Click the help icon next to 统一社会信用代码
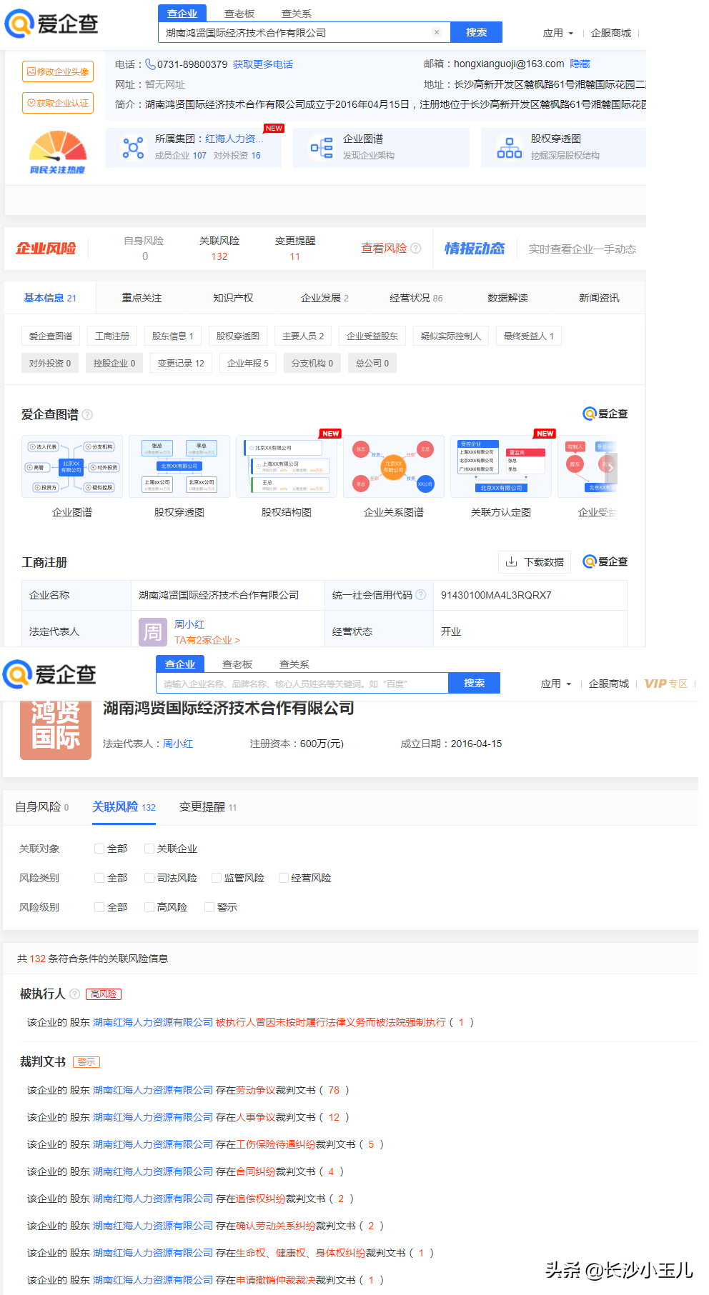This screenshot has height=1295, width=709. tap(421, 595)
